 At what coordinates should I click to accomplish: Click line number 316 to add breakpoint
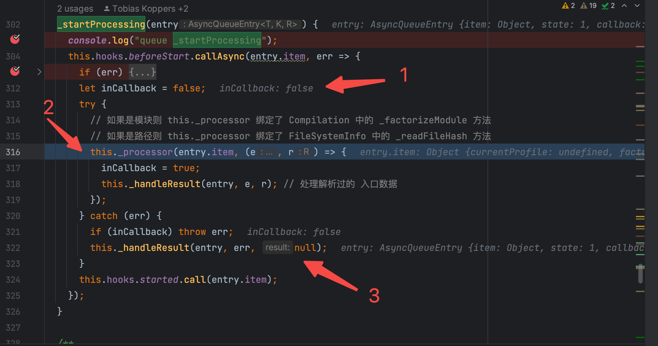(13, 152)
